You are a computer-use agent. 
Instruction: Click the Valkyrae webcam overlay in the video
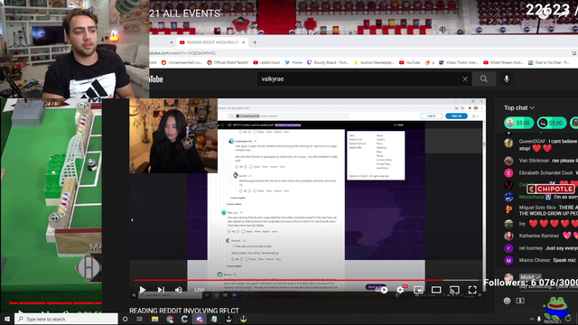(173, 135)
